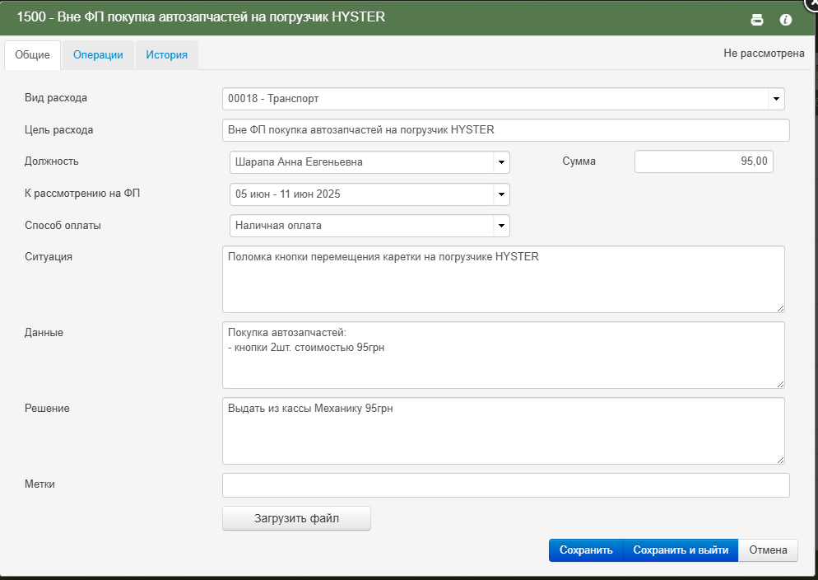Switch to the История tab
This screenshot has width=818, height=580.
tap(166, 55)
